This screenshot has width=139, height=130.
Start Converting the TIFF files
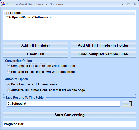point(69,115)
